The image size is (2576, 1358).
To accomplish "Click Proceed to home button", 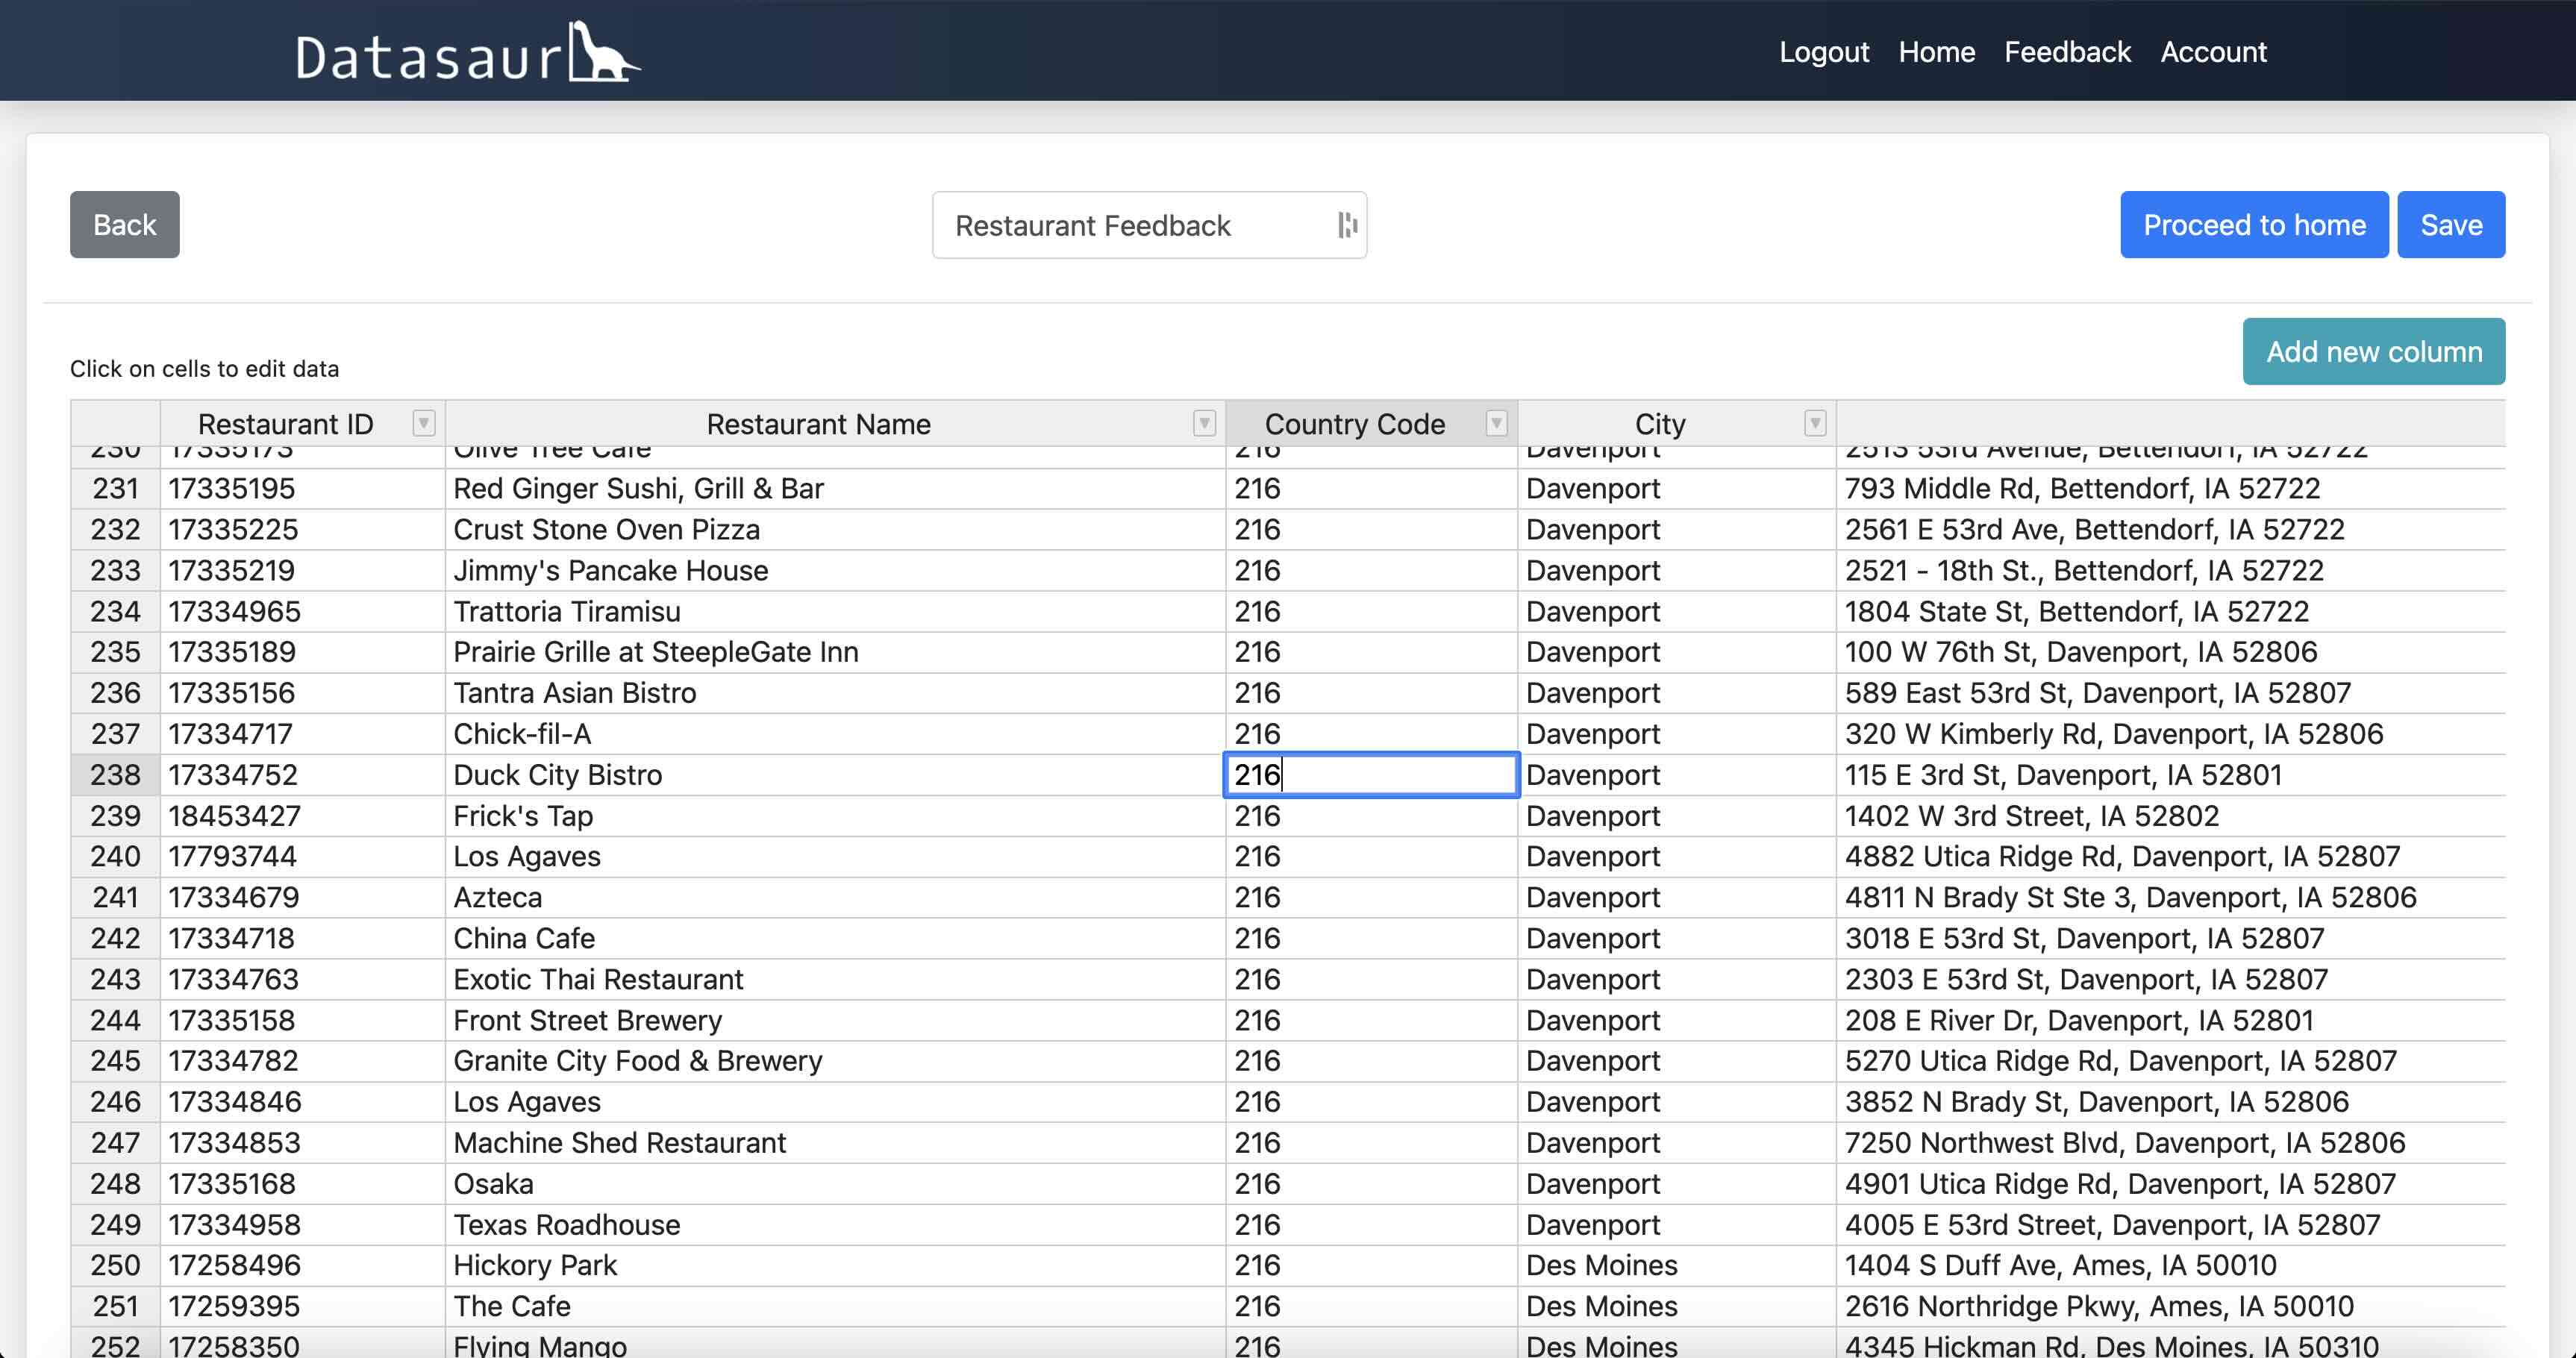I will tap(2253, 225).
